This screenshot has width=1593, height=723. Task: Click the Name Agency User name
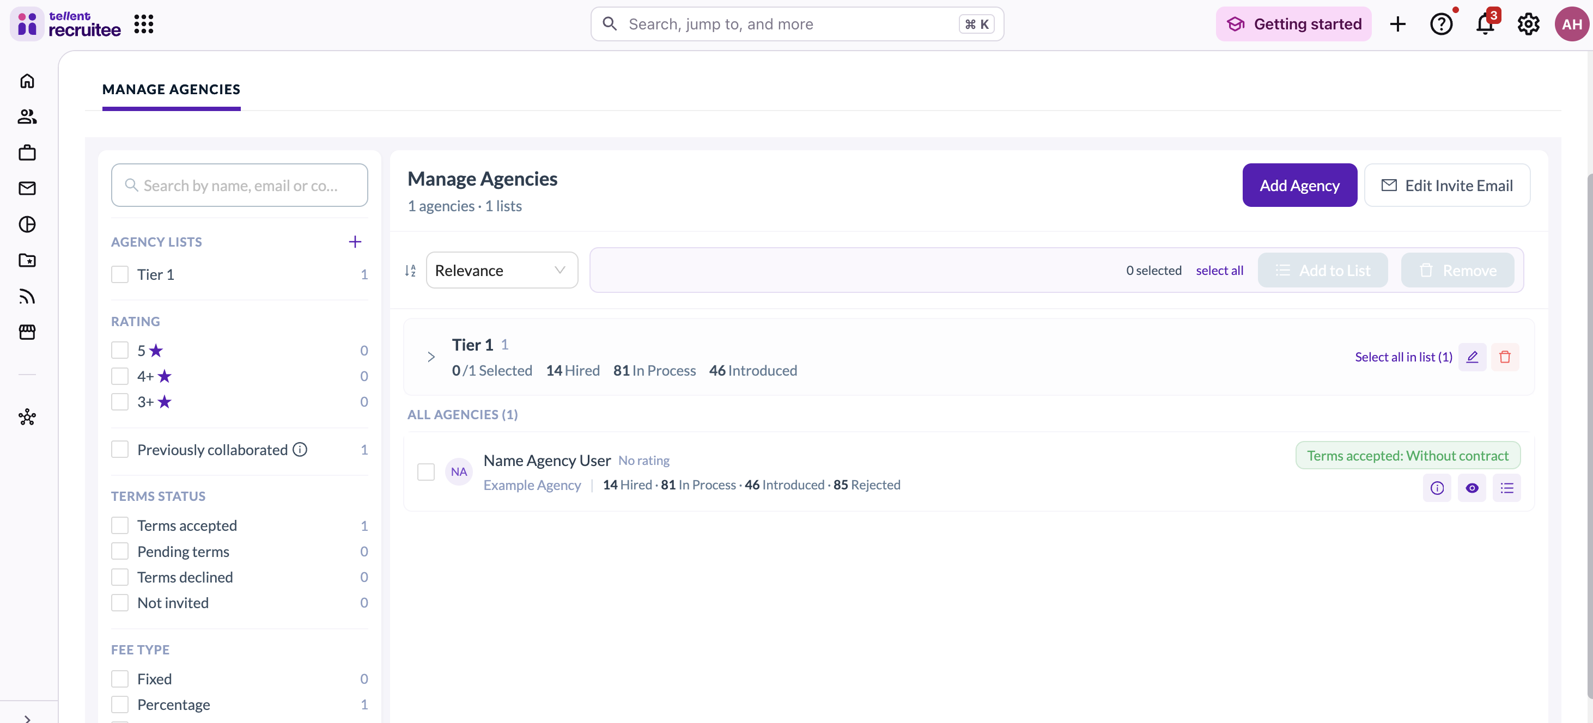[x=546, y=461]
